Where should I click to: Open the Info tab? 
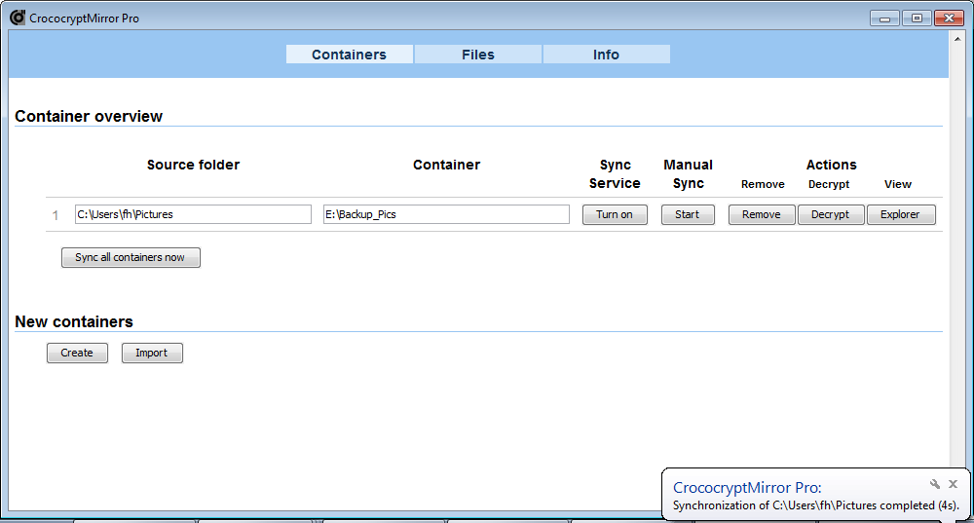point(606,54)
